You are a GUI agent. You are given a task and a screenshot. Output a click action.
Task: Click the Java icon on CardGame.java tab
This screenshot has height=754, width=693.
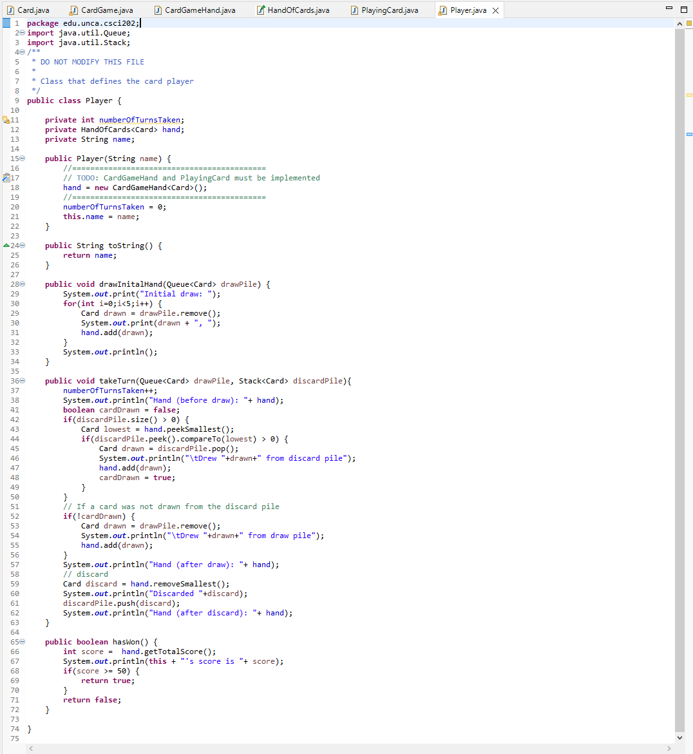tap(73, 10)
